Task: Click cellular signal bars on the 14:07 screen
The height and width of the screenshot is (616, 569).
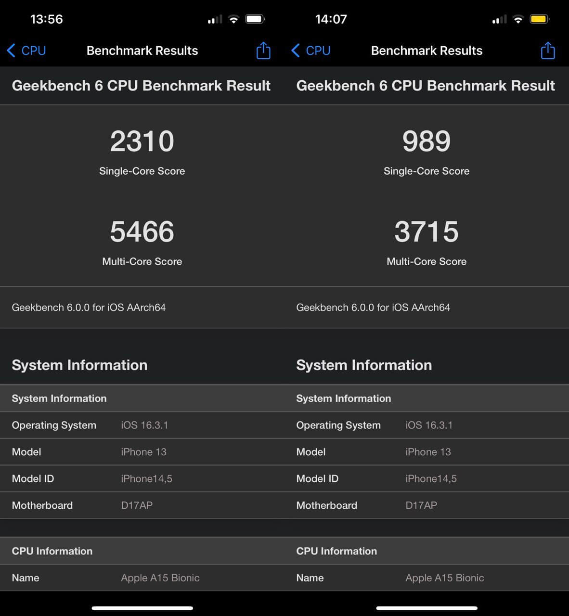Action: (x=499, y=20)
